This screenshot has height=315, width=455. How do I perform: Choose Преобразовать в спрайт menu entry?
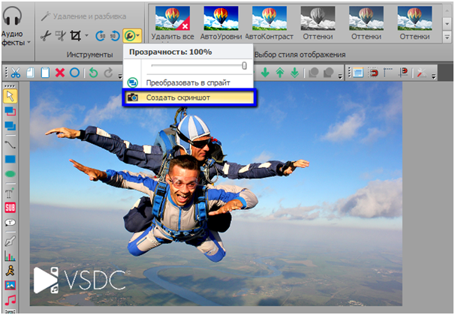coord(188,82)
